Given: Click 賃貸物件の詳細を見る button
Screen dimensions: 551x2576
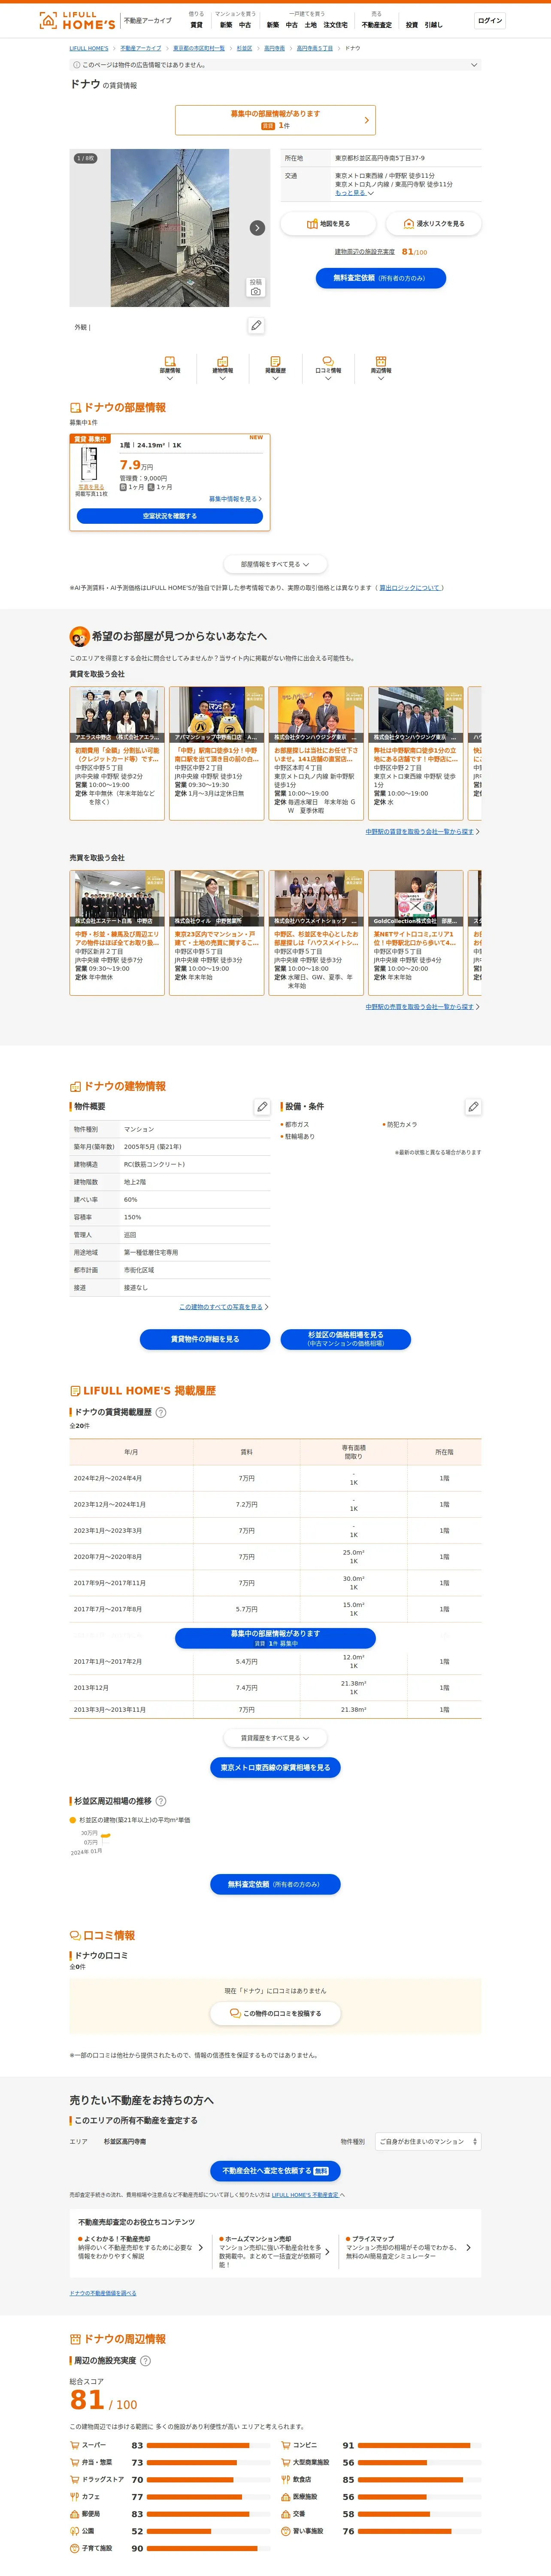Looking at the screenshot, I should tap(205, 1339).
